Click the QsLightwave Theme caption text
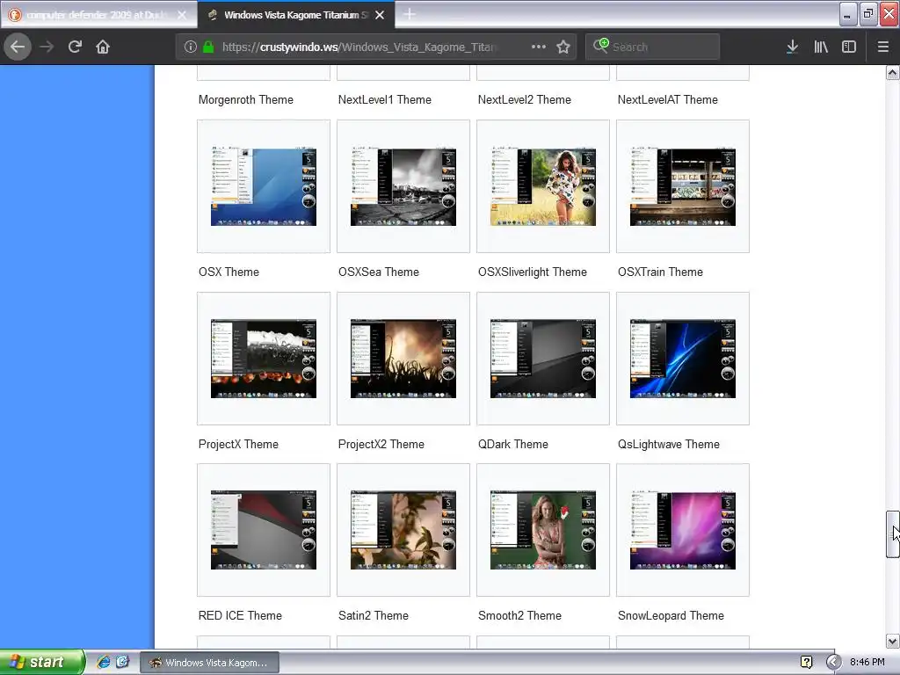The width and height of the screenshot is (900, 675). [668, 444]
